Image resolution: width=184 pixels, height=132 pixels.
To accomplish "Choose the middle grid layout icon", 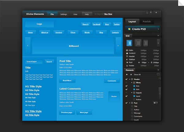I will 138,43.
